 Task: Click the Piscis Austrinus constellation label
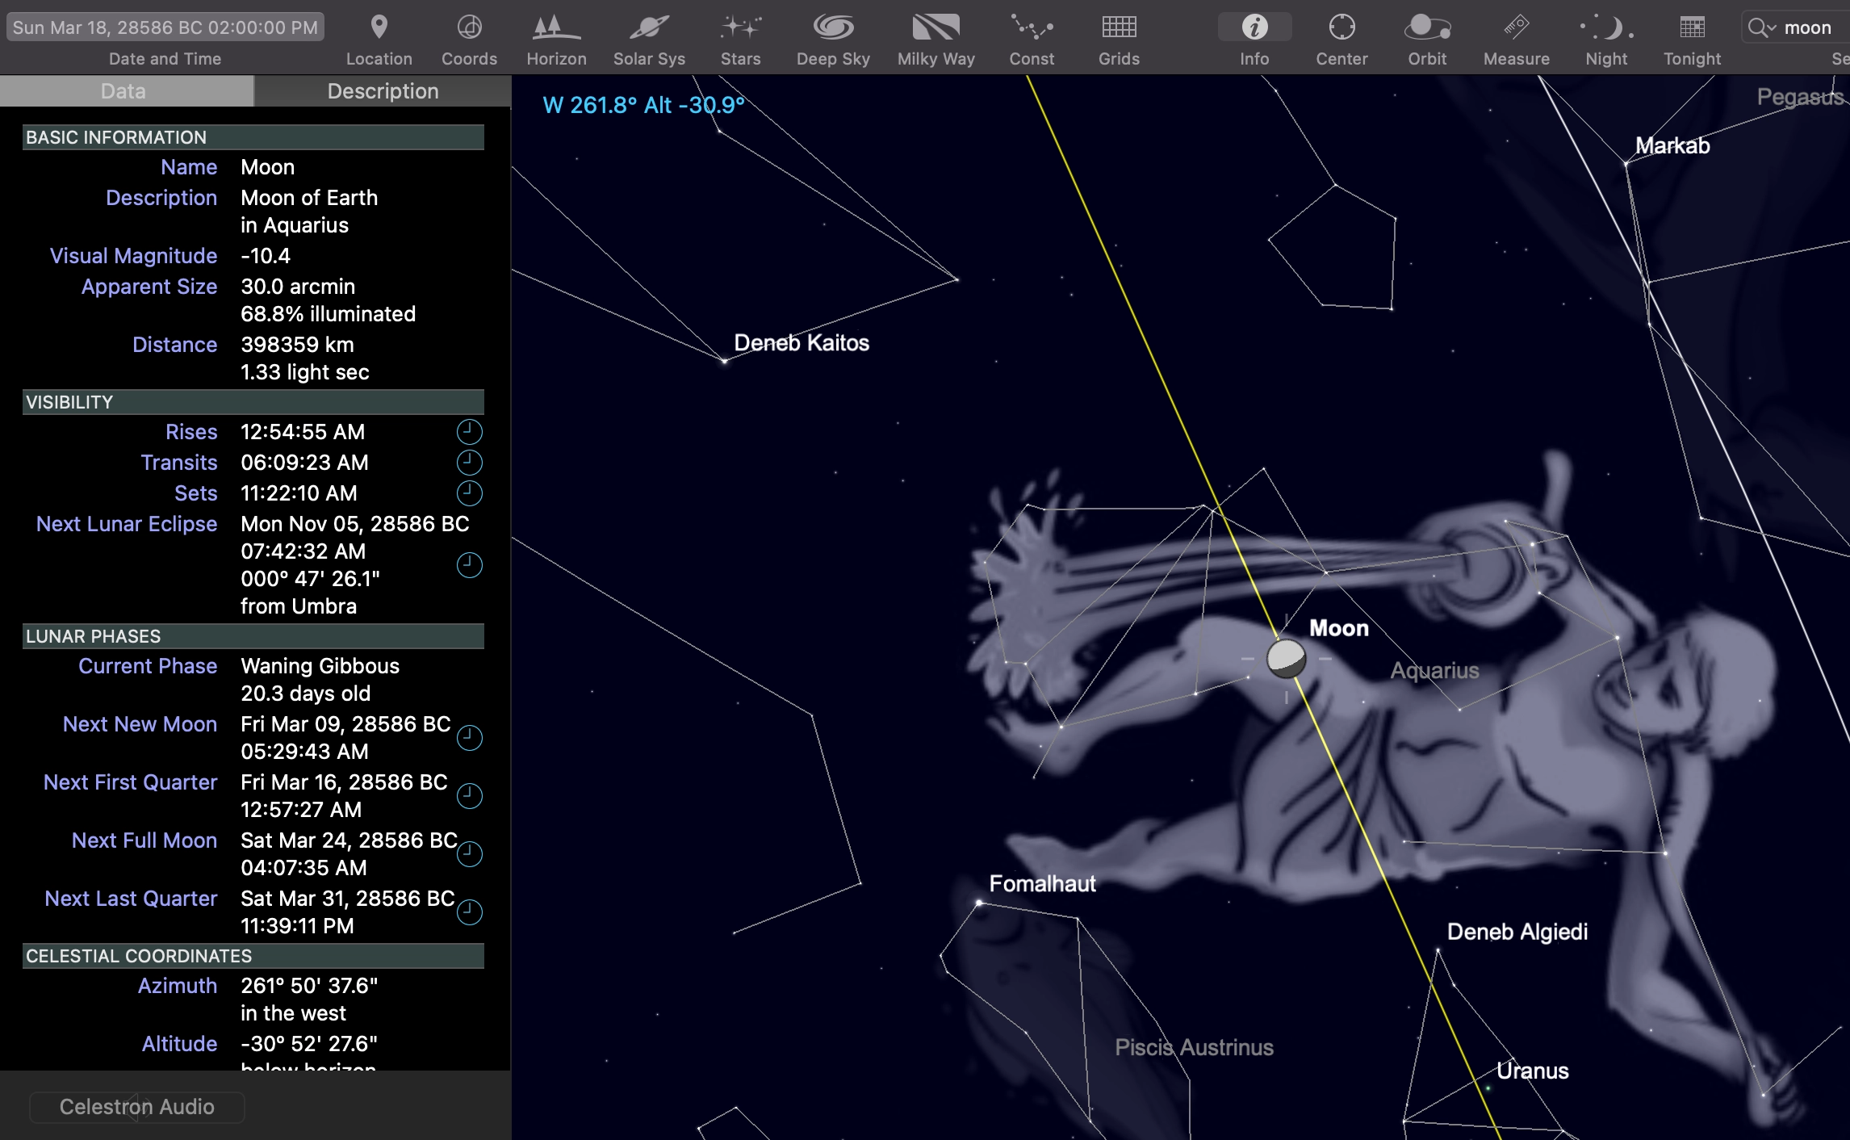tap(1194, 1048)
